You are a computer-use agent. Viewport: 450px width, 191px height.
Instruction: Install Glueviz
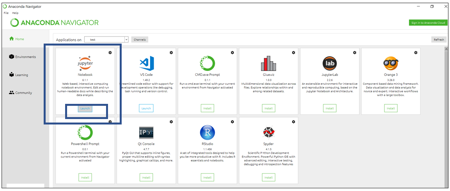point(269,108)
